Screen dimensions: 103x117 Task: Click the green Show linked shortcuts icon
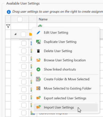coord(38,69)
